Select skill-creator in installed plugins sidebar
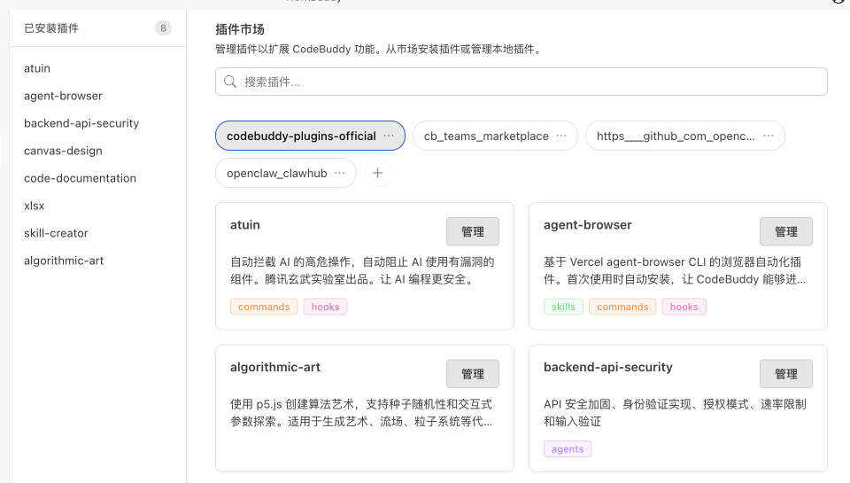This screenshot has width=850, height=483. point(56,233)
